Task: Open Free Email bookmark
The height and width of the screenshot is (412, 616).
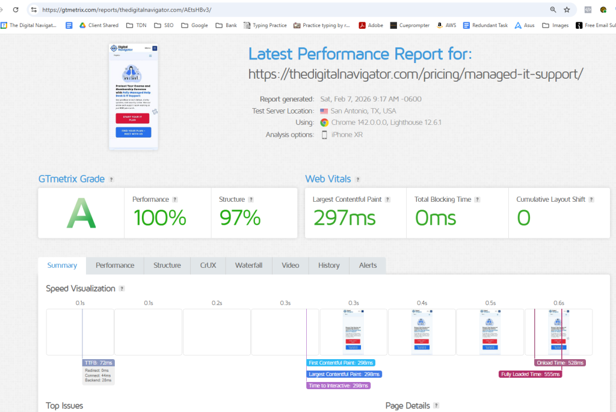Action: click(596, 25)
